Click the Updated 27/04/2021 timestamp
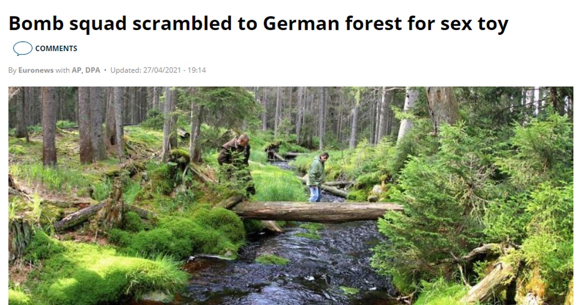Image resolution: width=583 pixels, height=305 pixels. tap(158, 70)
